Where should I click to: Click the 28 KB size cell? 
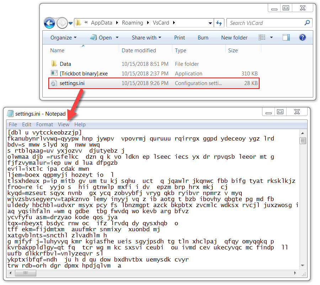(251, 83)
